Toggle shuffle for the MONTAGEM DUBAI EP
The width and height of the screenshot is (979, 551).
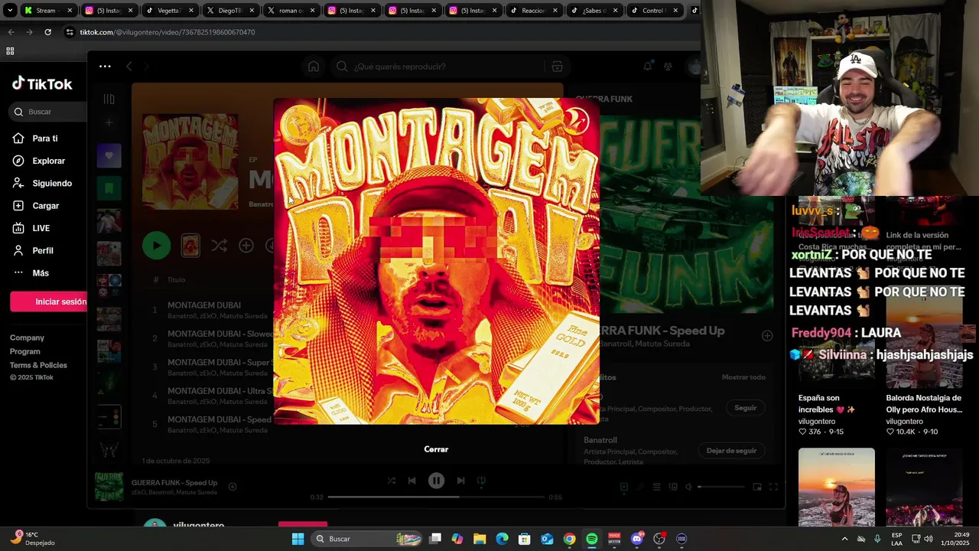[x=219, y=246]
